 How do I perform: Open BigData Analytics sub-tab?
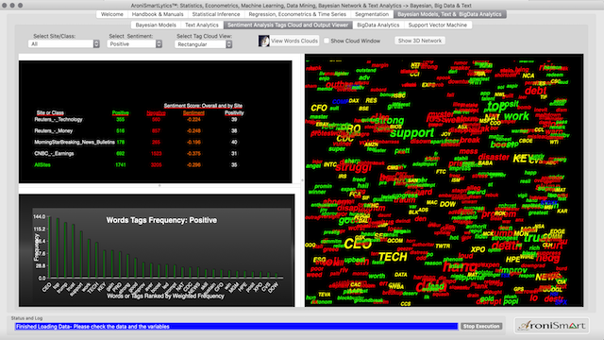[x=378, y=25]
